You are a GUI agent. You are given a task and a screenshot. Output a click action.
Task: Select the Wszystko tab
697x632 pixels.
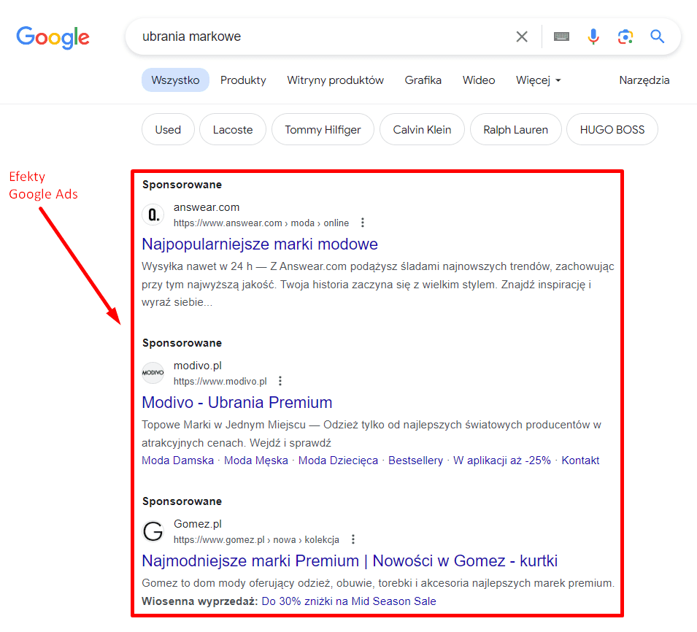pyautogui.click(x=175, y=80)
